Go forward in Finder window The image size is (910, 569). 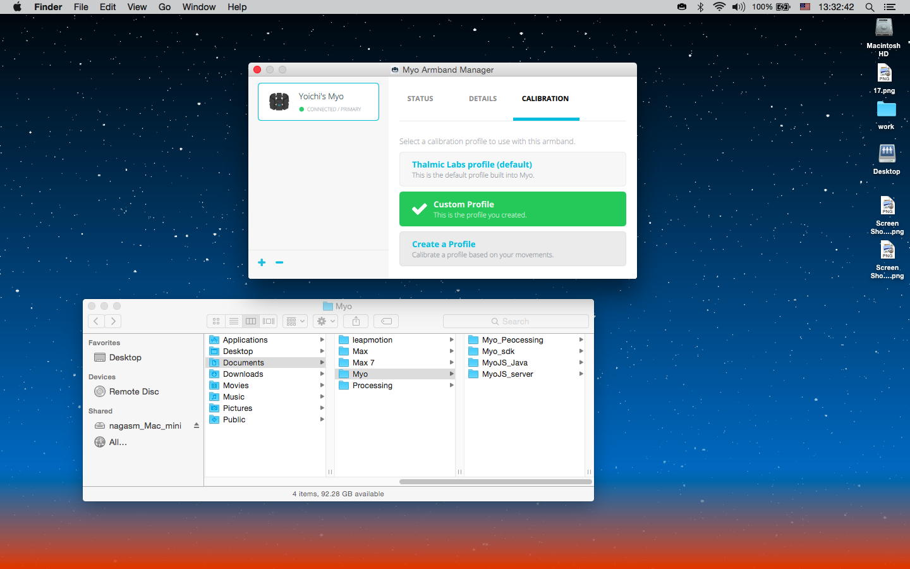113,321
